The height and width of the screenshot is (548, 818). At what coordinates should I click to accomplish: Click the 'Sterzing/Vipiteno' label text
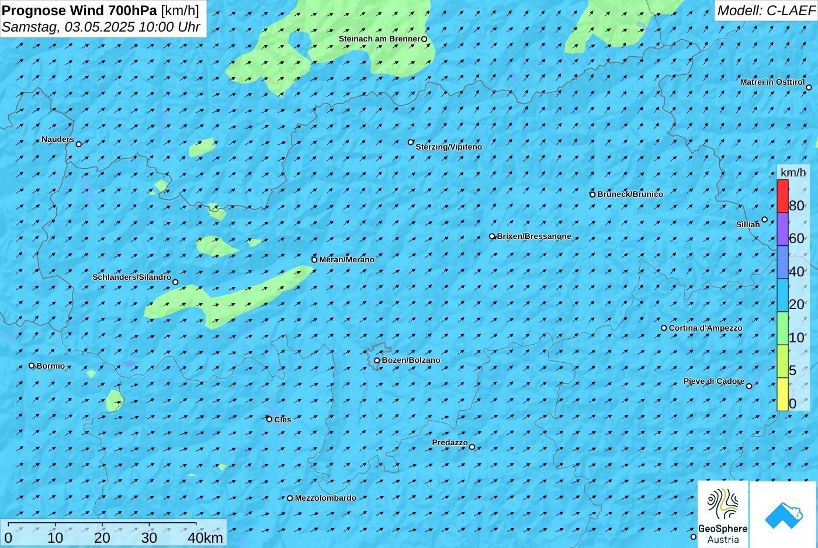coord(449,147)
